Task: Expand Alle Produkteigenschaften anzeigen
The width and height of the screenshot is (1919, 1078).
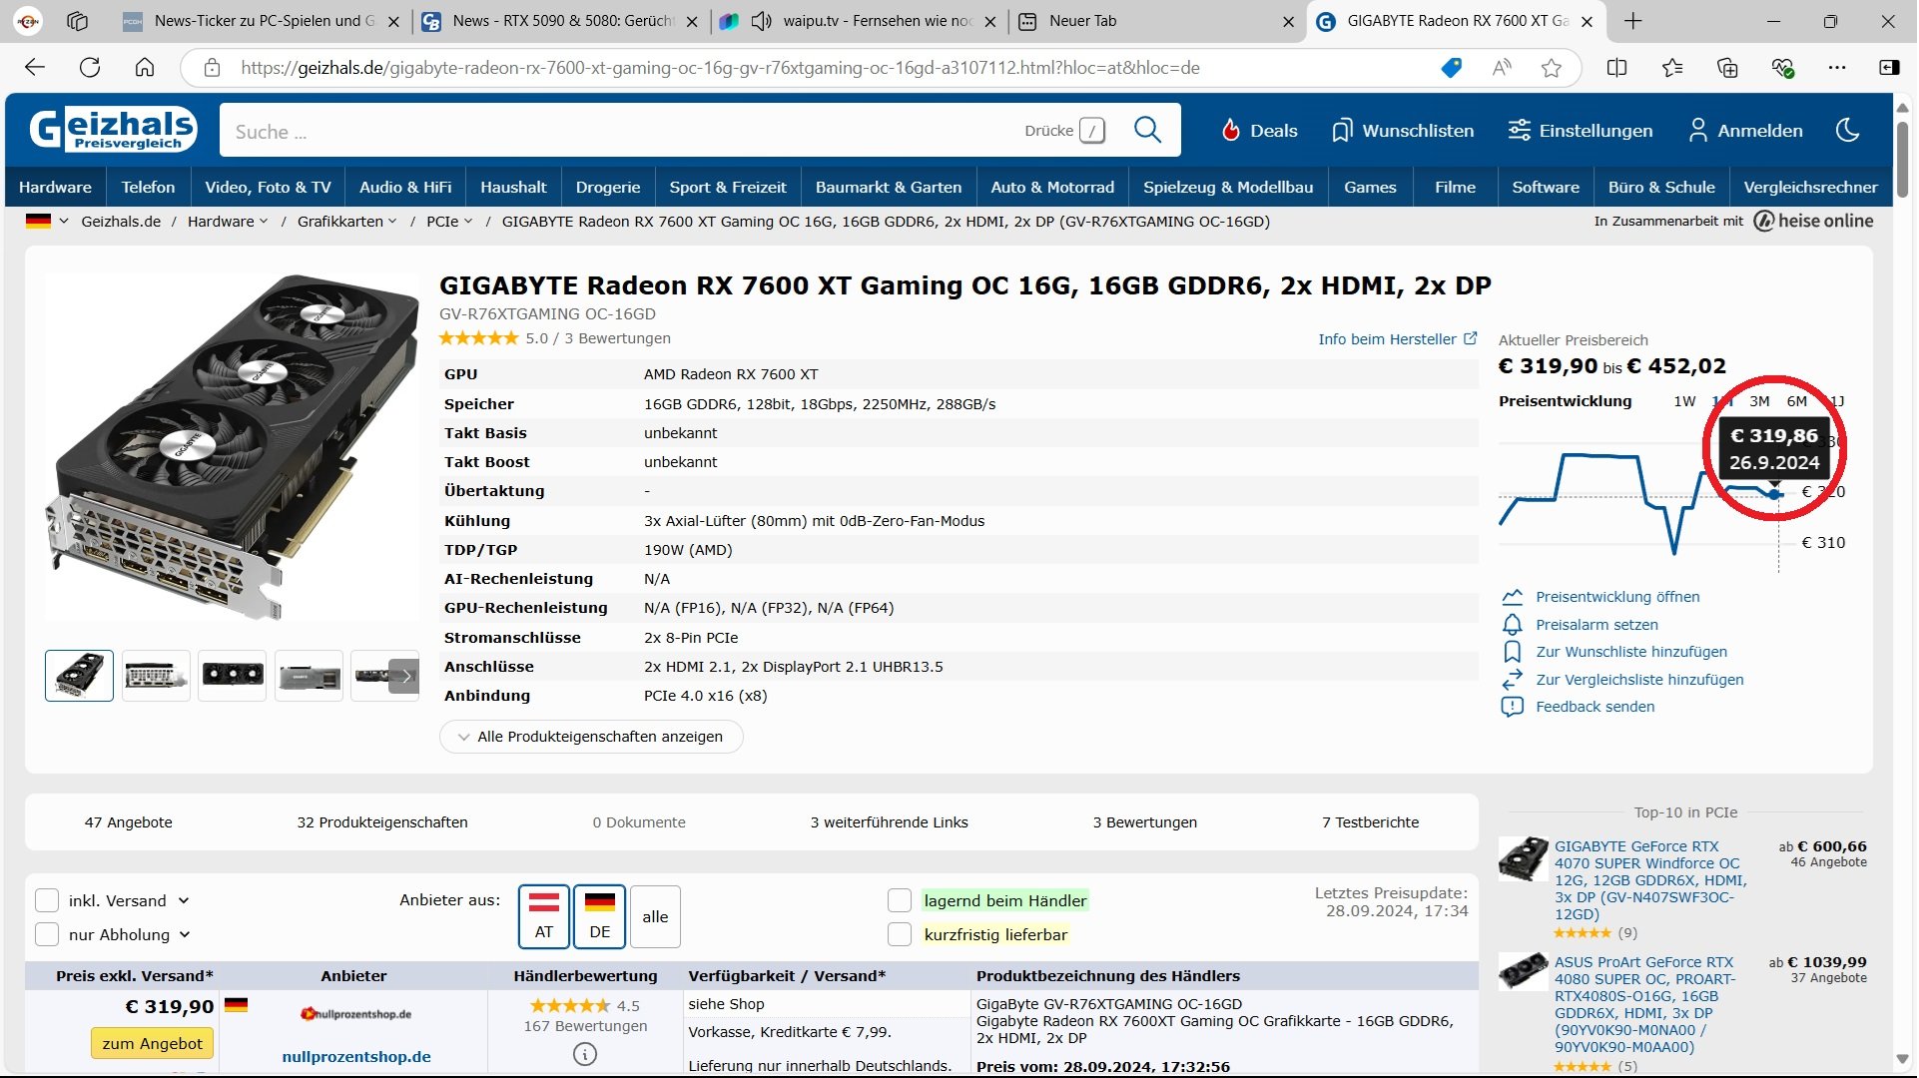Action: (x=590, y=737)
